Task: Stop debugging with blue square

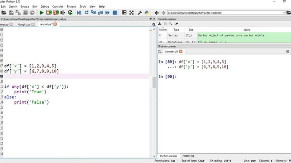Action: (x=115, y=13)
